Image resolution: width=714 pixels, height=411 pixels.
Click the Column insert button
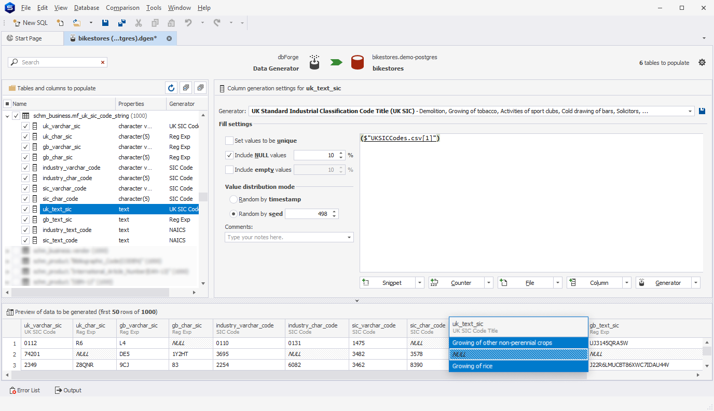click(595, 283)
